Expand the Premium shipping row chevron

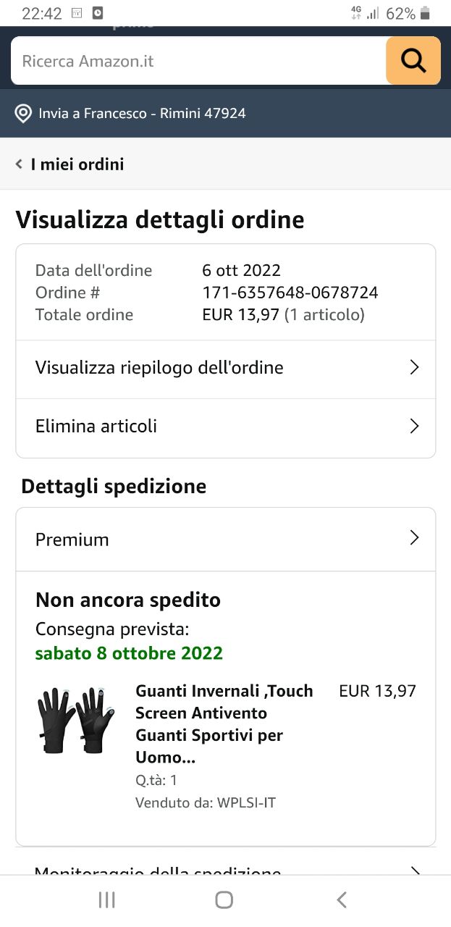pos(415,537)
